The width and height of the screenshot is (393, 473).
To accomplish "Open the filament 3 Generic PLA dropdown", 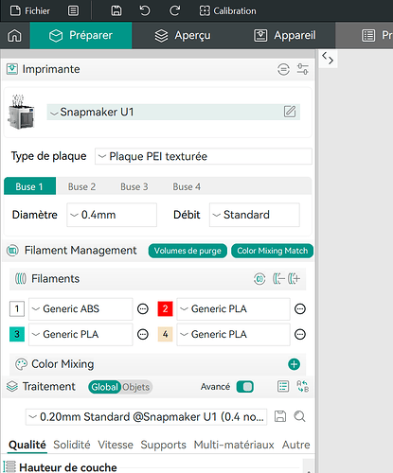I will pos(80,335).
